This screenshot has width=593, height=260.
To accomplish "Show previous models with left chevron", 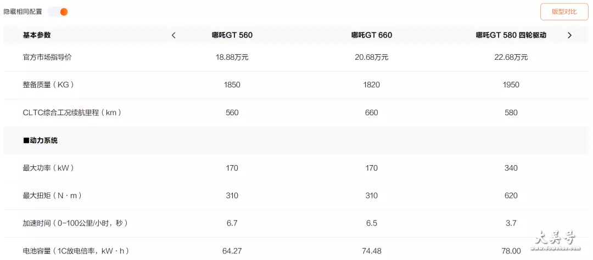I will pos(174,36).
